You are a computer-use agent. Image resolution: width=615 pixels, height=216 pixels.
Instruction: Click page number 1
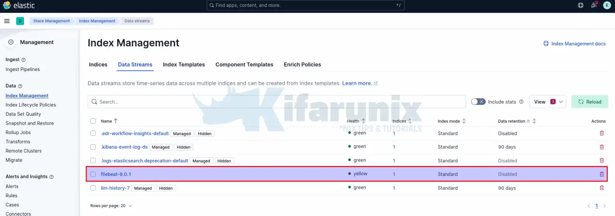tap(597, 206)
